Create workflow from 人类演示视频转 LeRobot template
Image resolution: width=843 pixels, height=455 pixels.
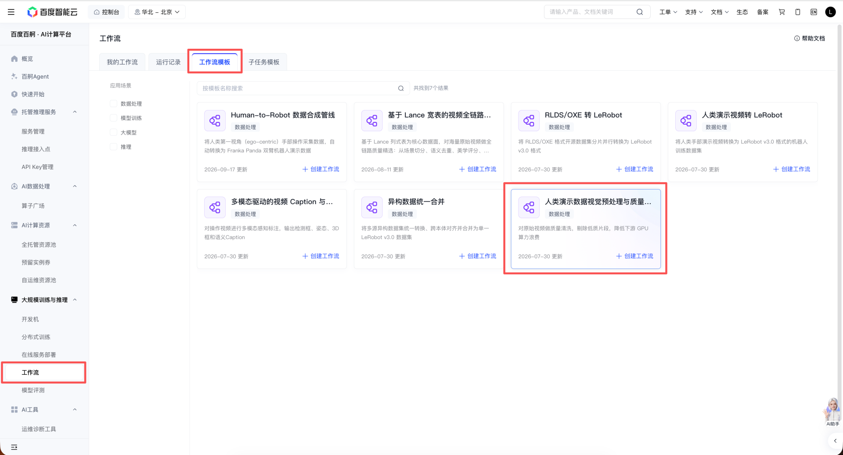point(792,169)
